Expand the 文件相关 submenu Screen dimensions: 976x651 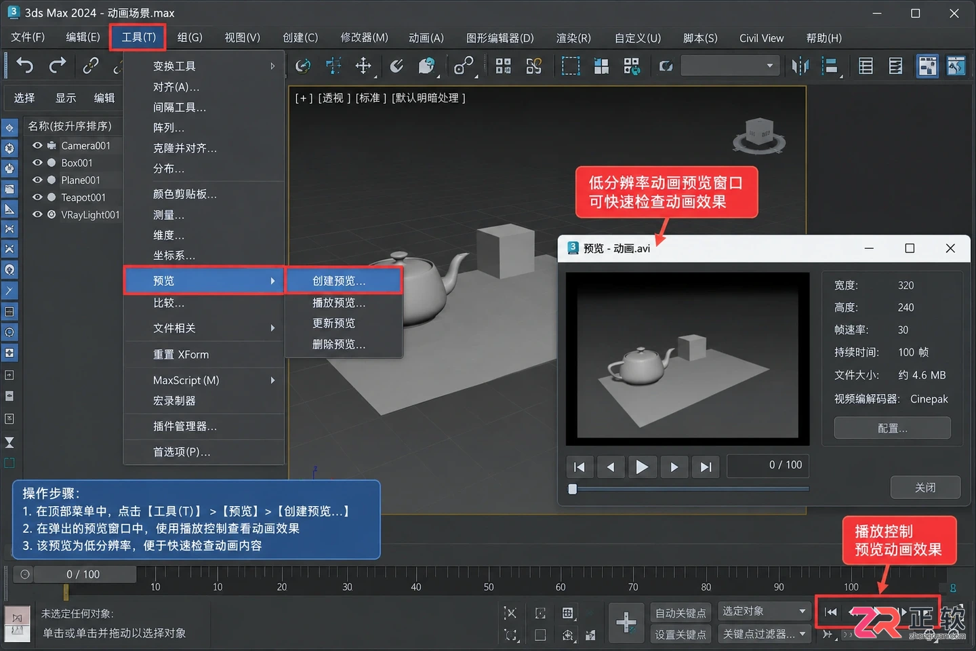[x=204, y=328]
